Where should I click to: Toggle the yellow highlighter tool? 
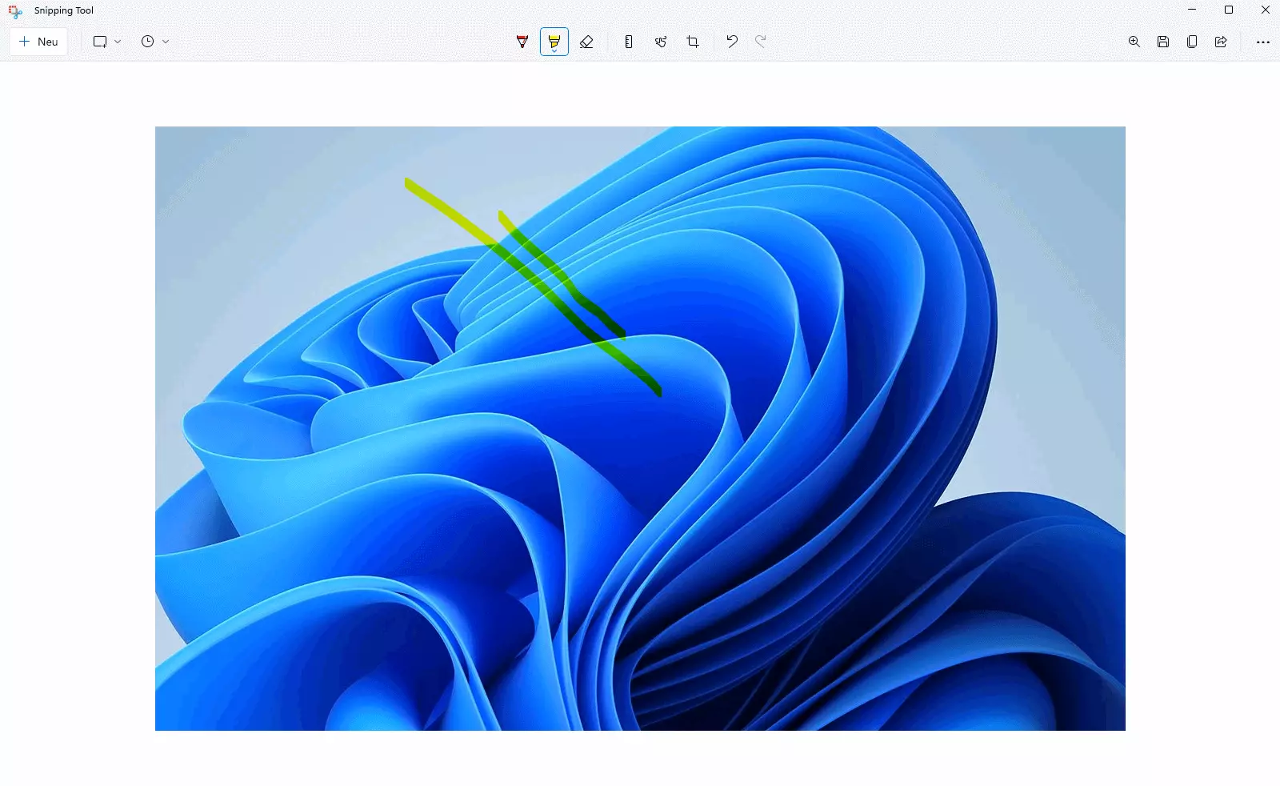[554, 42]
